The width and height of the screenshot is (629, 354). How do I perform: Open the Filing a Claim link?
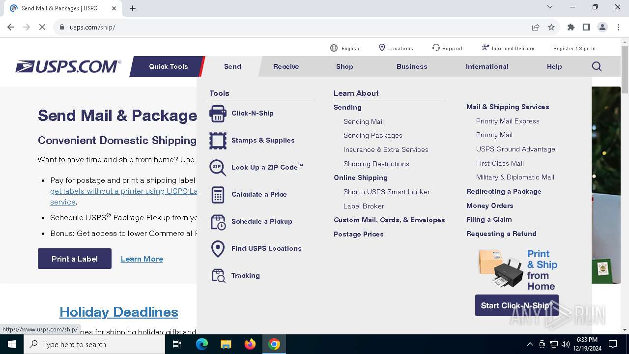tap(489, 219)
